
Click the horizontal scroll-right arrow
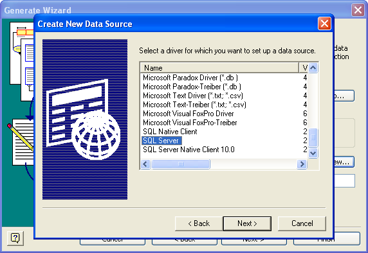[302, 164]
